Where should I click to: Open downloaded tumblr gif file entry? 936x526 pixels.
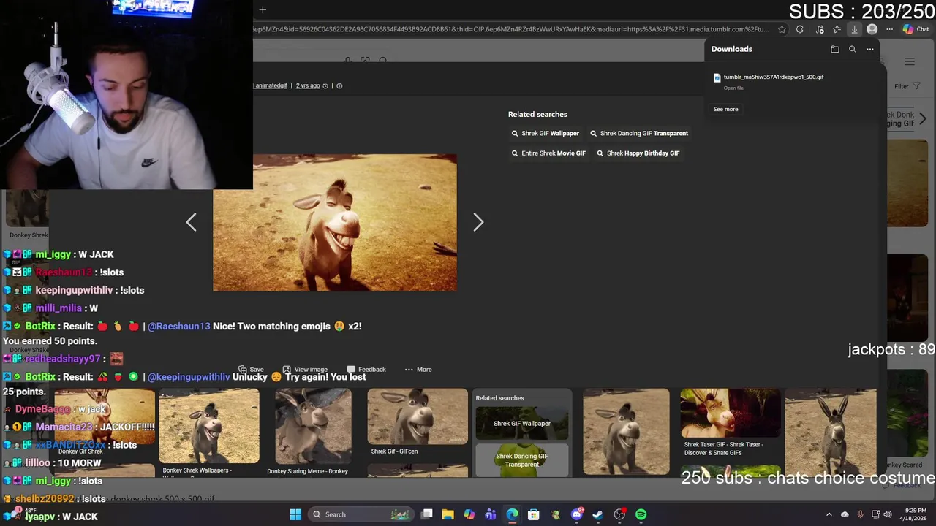774,77
